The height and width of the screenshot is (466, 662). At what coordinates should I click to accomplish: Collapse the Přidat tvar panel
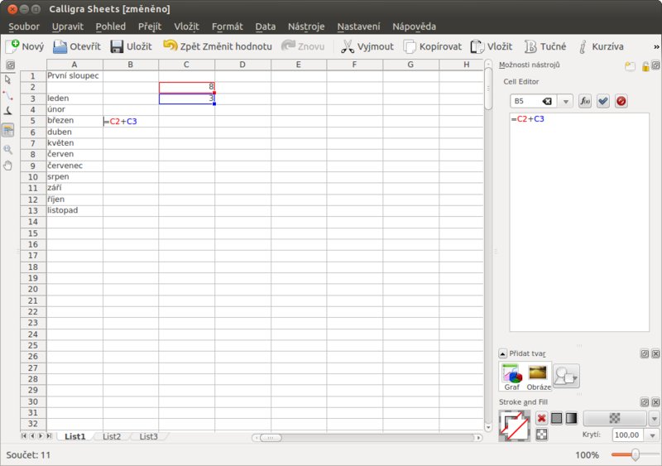(x=502, y=353)
